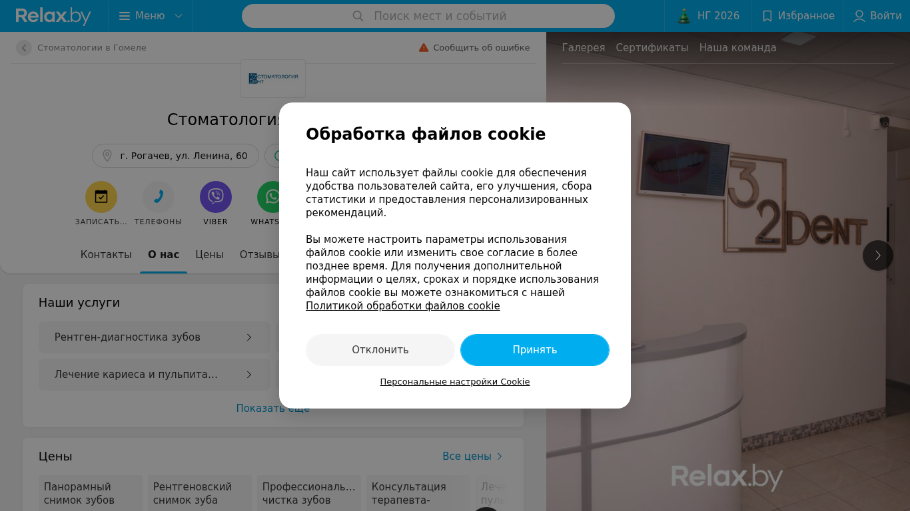Image resolution: width=910 pixels, height=511 pixels.
Task: Open the Сертификаты tab
Action: 652,48
